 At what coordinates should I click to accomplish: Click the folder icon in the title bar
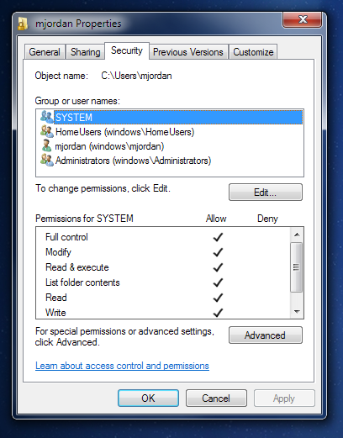tap(23, 24)
